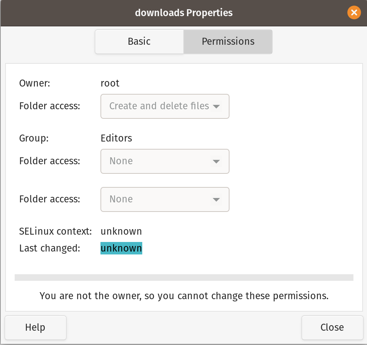Expand the group's "None" folder access combo box
The height and width of the screenshot is (345, 367).
pos(165,161)
